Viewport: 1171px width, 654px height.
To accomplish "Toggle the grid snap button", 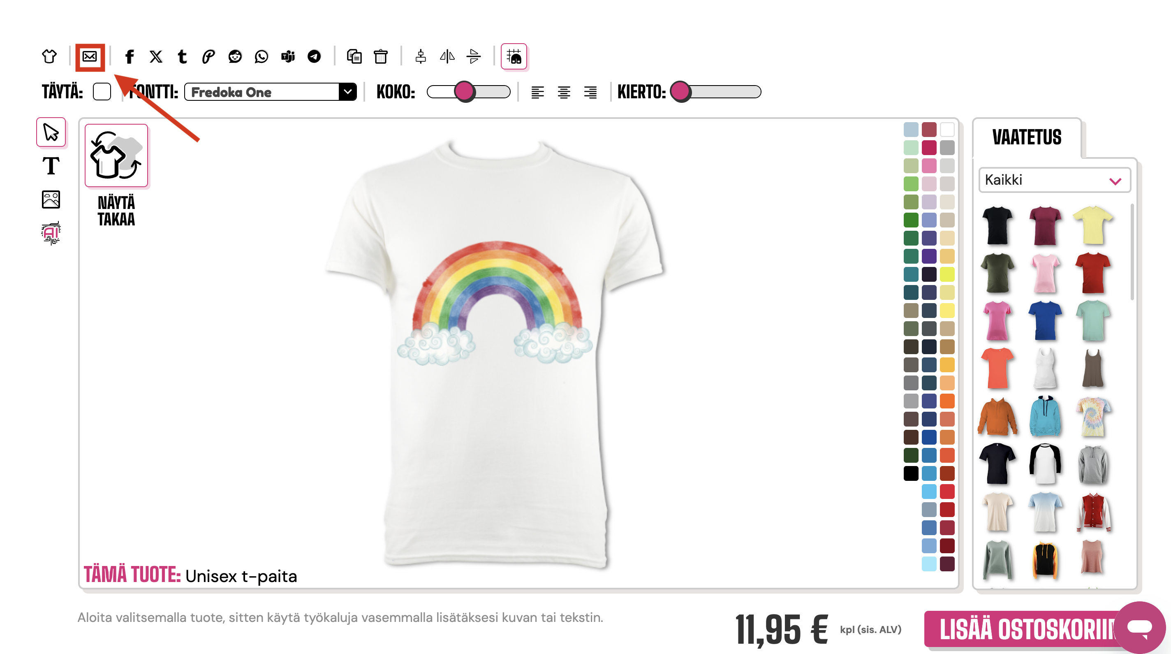I will 514,56.
